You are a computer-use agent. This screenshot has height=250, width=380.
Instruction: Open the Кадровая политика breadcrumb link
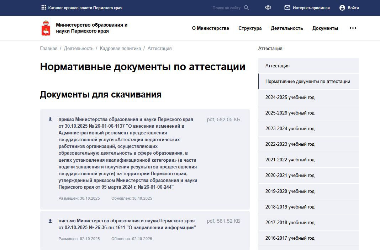click(x=120, y=48)
